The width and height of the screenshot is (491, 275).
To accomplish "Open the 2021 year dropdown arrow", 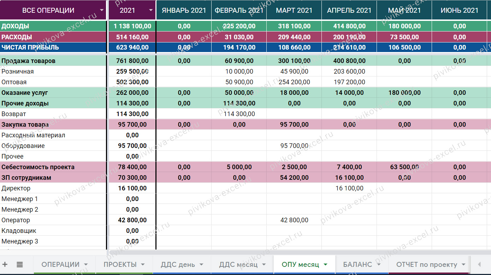I will 151,10.
